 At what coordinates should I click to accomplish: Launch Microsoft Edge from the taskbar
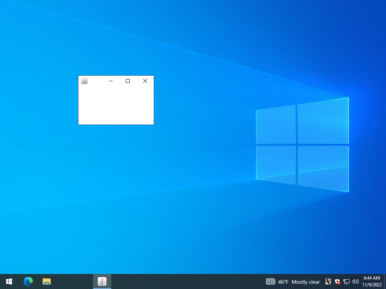[x=28, y=281]
